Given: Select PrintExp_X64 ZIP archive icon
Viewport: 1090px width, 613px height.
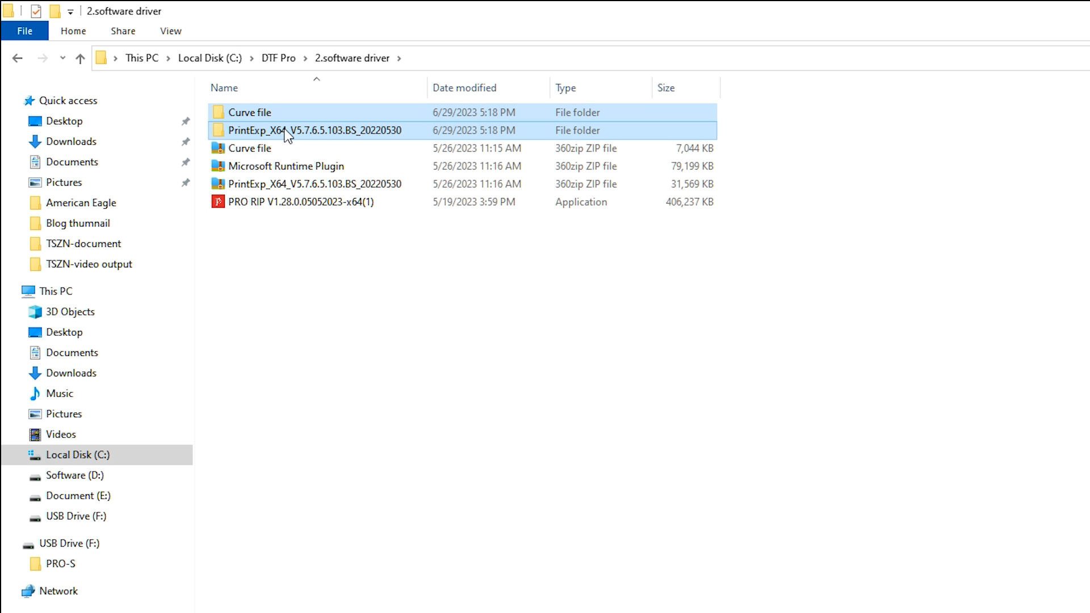Looking at the screenshot, I should [x=218, y=183].
